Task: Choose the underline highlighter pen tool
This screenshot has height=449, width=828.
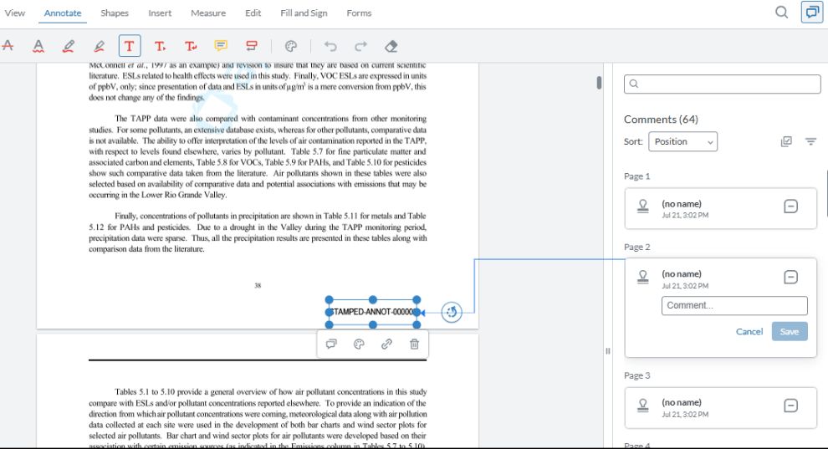Action: [68, 46]
